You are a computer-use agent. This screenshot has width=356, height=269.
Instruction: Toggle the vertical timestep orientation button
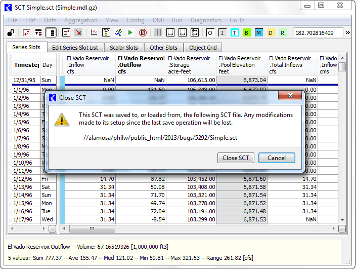point(51,33)
